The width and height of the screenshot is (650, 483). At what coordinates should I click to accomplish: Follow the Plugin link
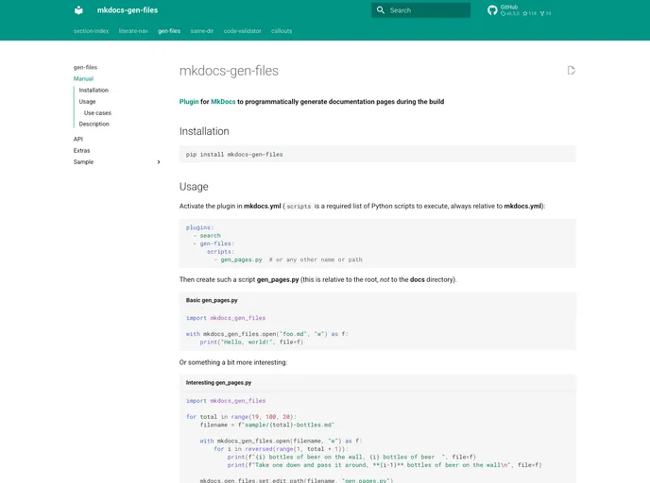189,102
